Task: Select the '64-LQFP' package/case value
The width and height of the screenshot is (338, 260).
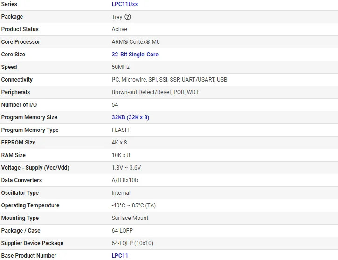Action: pyautogui.click(x=122, y=231)
